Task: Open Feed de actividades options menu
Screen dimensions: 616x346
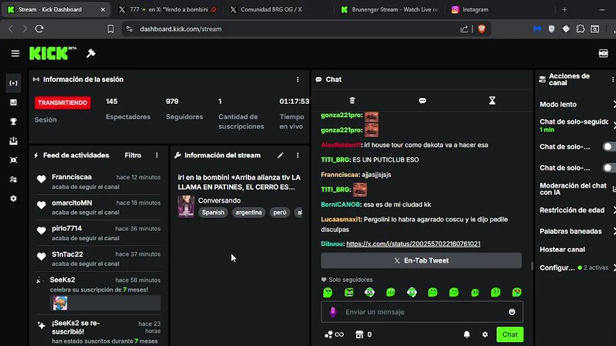Action: click(157, 155)
